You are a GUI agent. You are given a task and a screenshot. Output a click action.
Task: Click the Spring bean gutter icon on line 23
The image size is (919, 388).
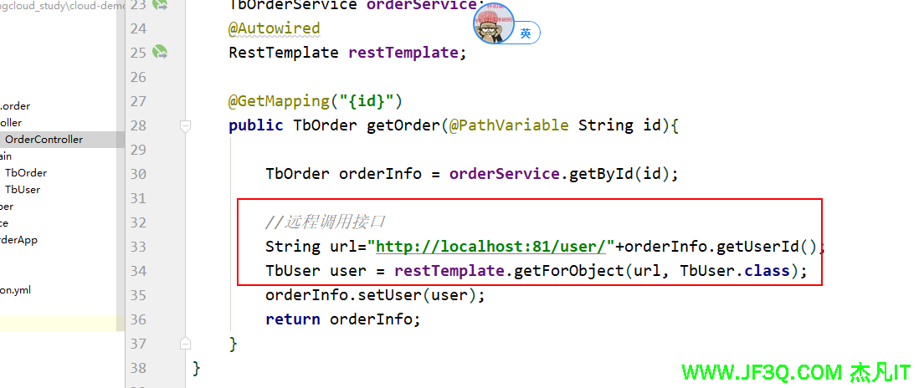(160, 5)
